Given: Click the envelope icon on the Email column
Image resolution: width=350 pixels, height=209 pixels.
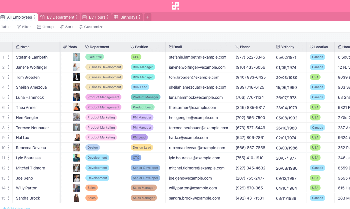Looking at the screenshot, I should pos(171,47).
